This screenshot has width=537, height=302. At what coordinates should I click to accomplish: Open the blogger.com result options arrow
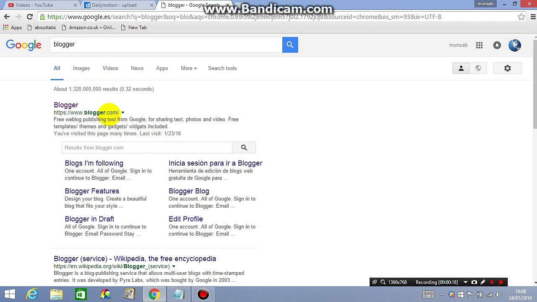tap(123, 113)
